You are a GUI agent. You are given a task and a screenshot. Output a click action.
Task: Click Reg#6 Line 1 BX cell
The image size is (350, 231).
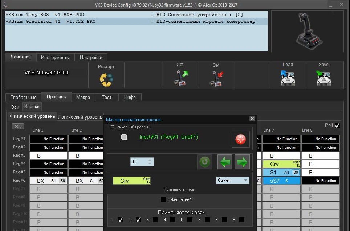(x=48, y=181)
